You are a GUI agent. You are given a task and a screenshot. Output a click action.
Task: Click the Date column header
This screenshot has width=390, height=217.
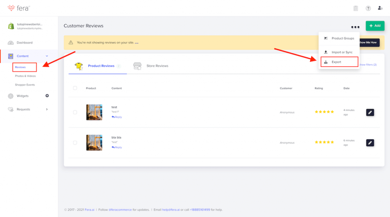coord(347,88)
